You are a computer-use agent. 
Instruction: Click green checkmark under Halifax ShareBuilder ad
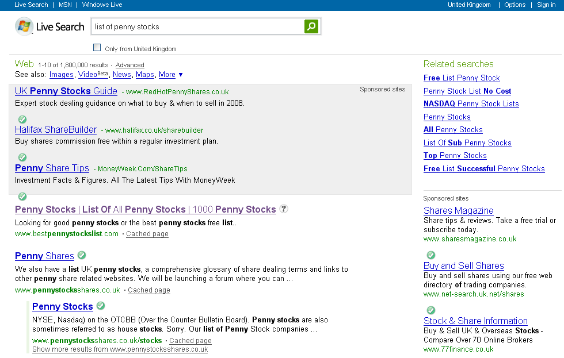tap(22, 157)
